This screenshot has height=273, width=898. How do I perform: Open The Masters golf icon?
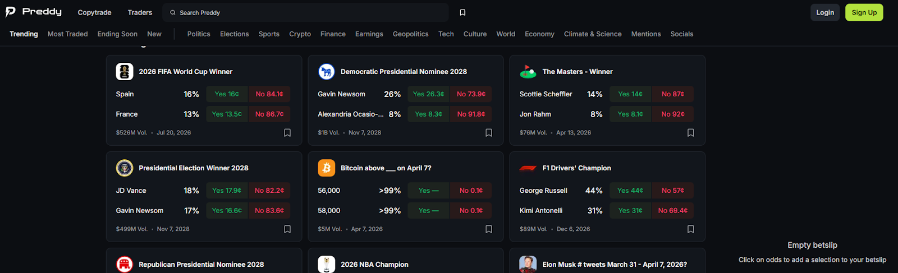pyautogui.click(x=528, y=72)
